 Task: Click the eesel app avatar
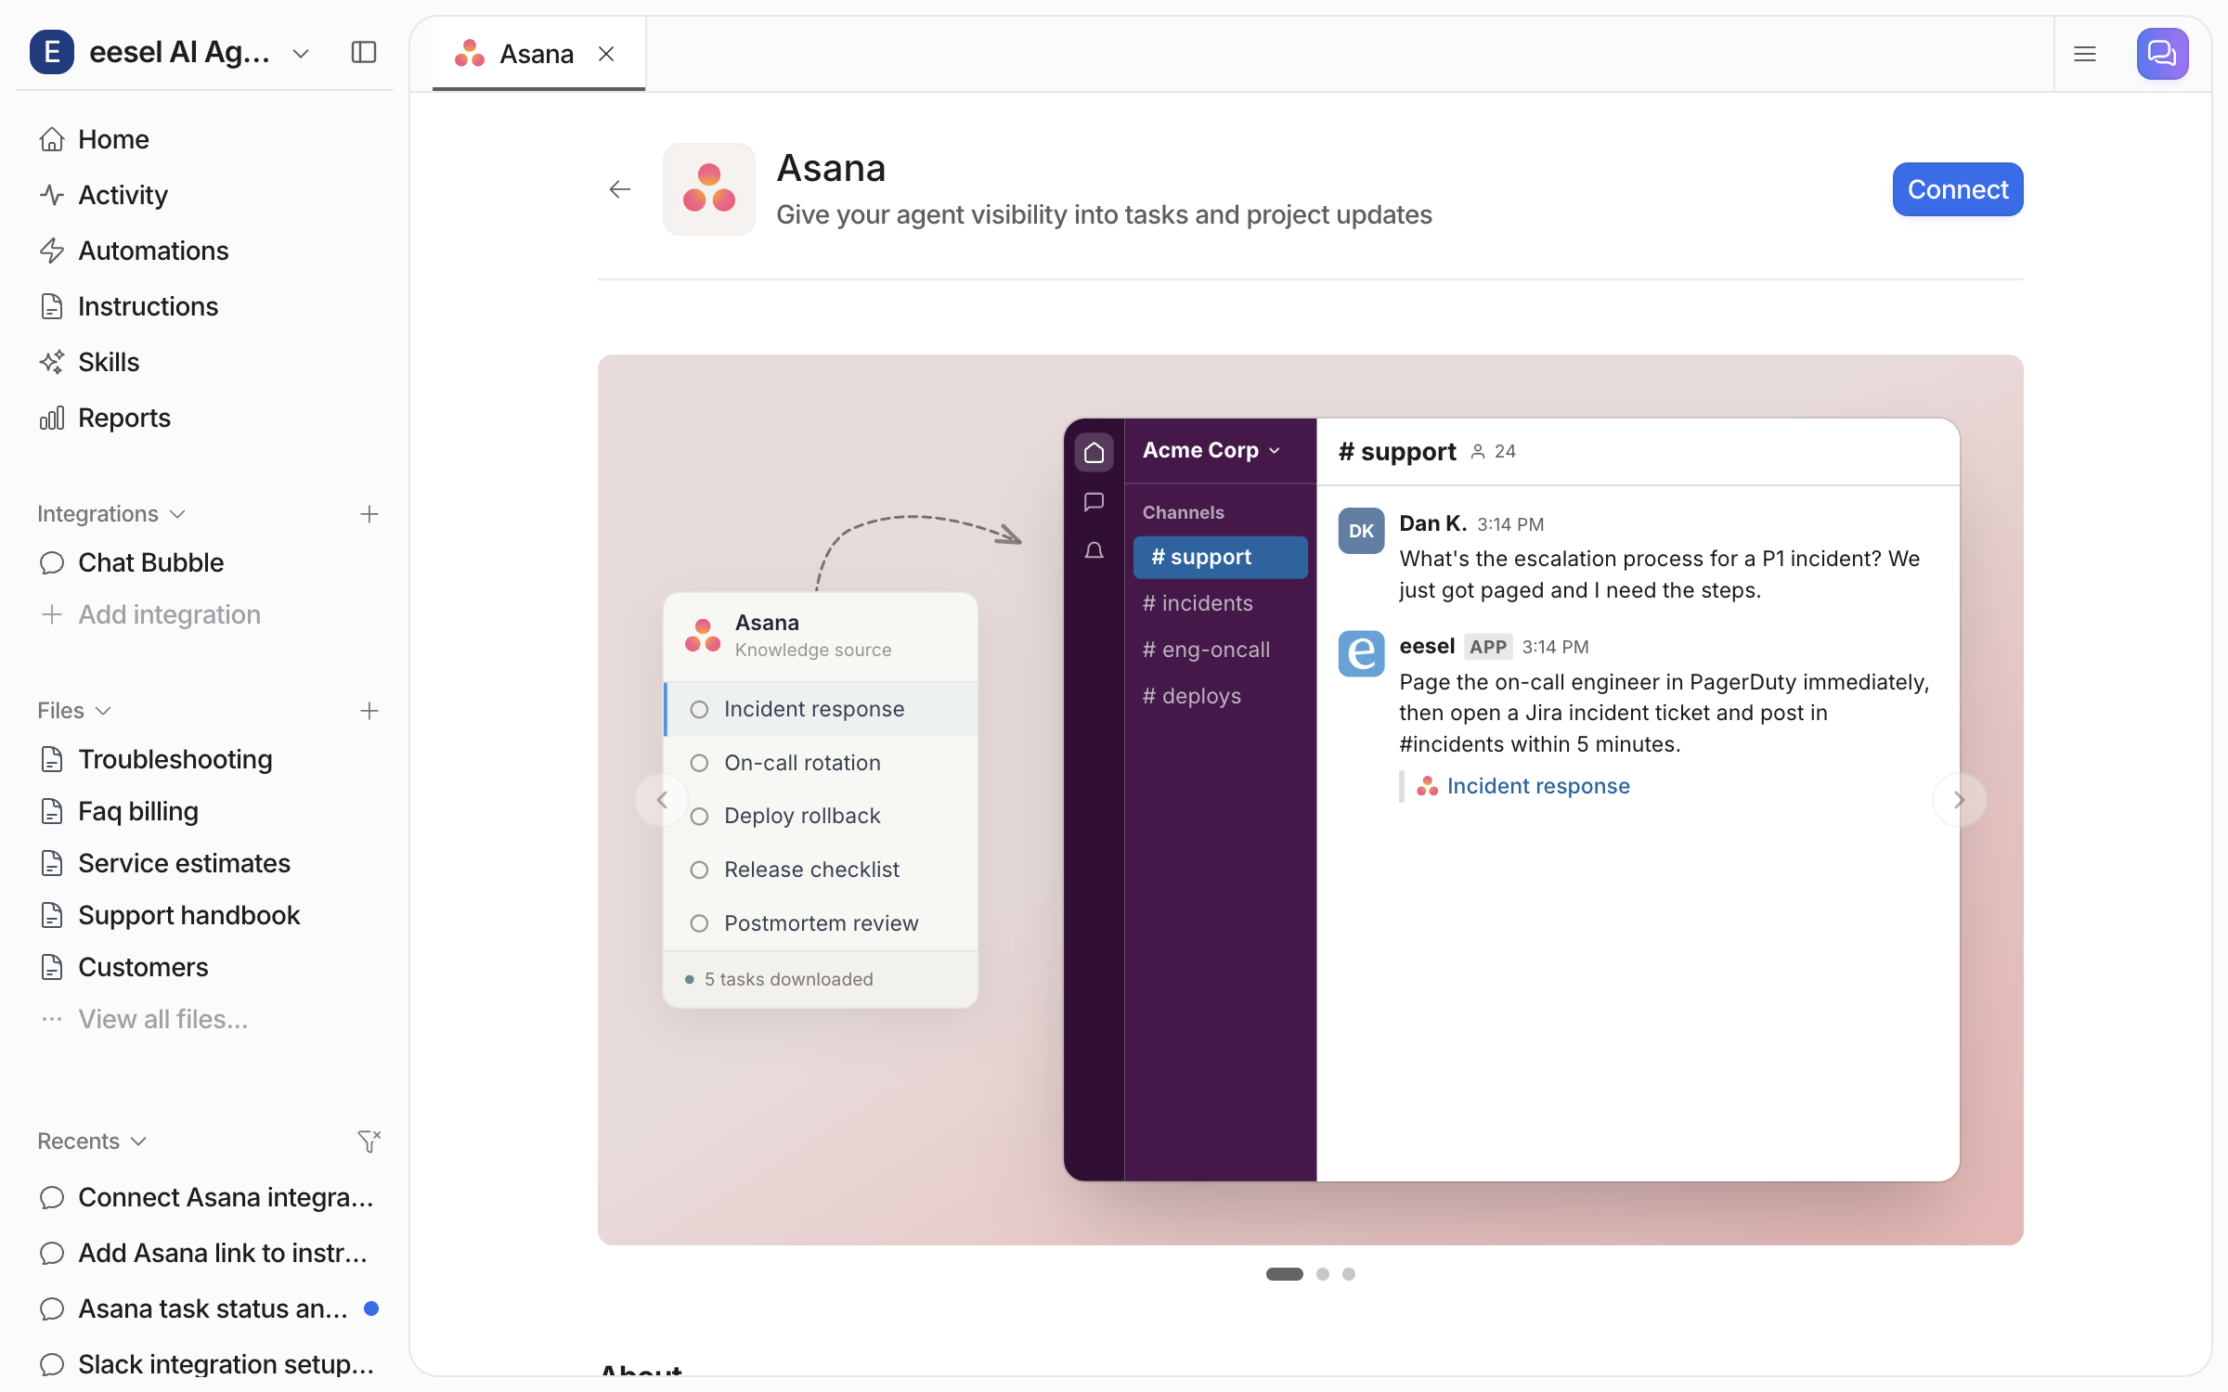tap(1361, 653)
